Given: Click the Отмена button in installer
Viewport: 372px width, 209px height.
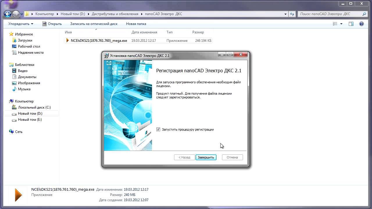Looking at the screenshot, I should click(232, 157).
